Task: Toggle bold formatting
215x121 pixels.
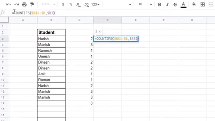Action: click(160, 4)
